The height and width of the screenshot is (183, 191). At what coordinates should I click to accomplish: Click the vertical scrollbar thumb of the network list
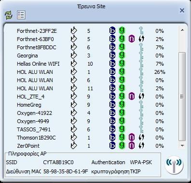click(x=182, y=97)
